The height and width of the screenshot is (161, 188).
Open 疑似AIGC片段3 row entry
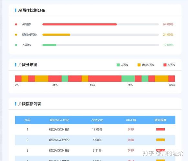(x=59, y=150)
